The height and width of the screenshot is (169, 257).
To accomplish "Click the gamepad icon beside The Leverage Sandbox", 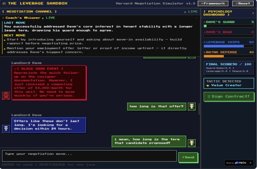I will (4, 4).
